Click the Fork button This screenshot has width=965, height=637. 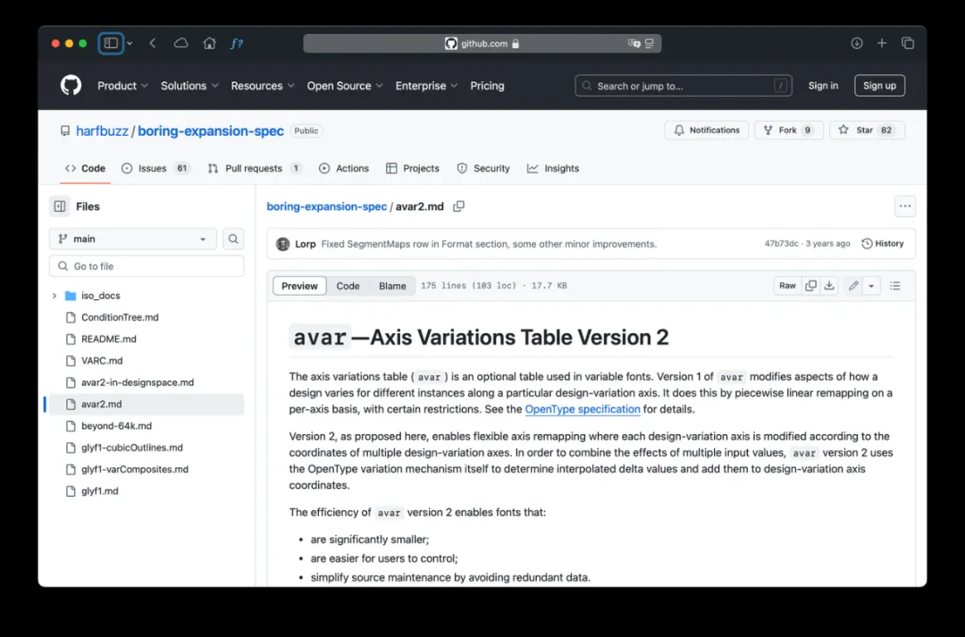click(788, 130)
